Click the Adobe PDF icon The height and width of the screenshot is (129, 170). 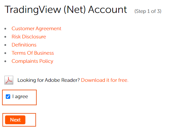click(x=9, y=80)
